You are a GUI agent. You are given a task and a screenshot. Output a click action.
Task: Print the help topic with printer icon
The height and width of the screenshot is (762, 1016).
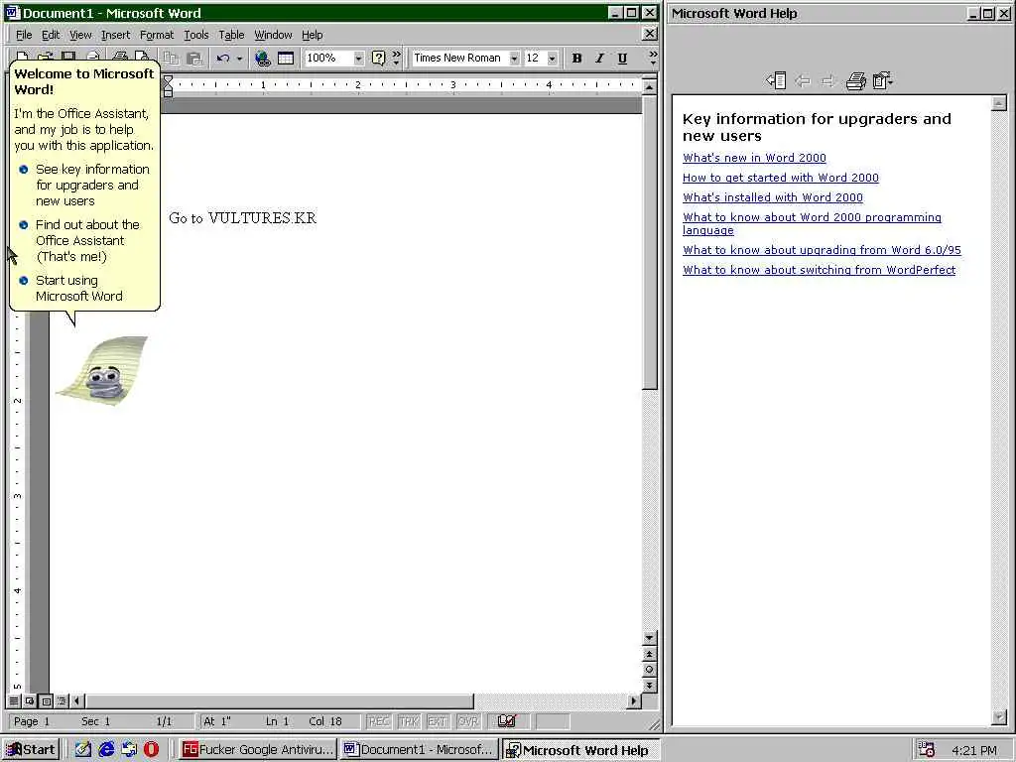tap(855, 80)
